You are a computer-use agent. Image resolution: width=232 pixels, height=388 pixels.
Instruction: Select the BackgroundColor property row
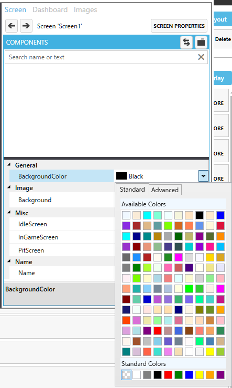click(61, 176)
